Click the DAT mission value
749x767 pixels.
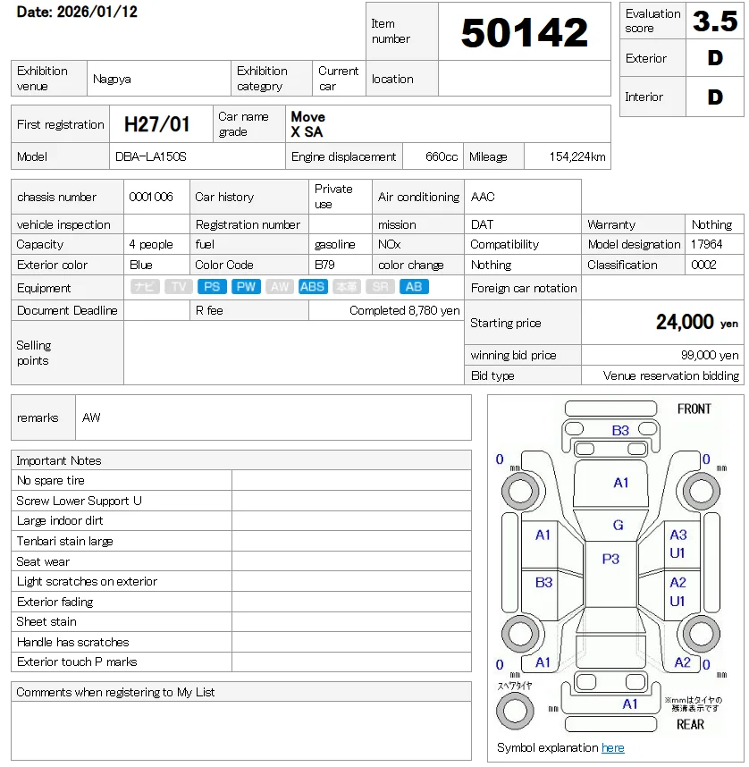tap(482, 224)
